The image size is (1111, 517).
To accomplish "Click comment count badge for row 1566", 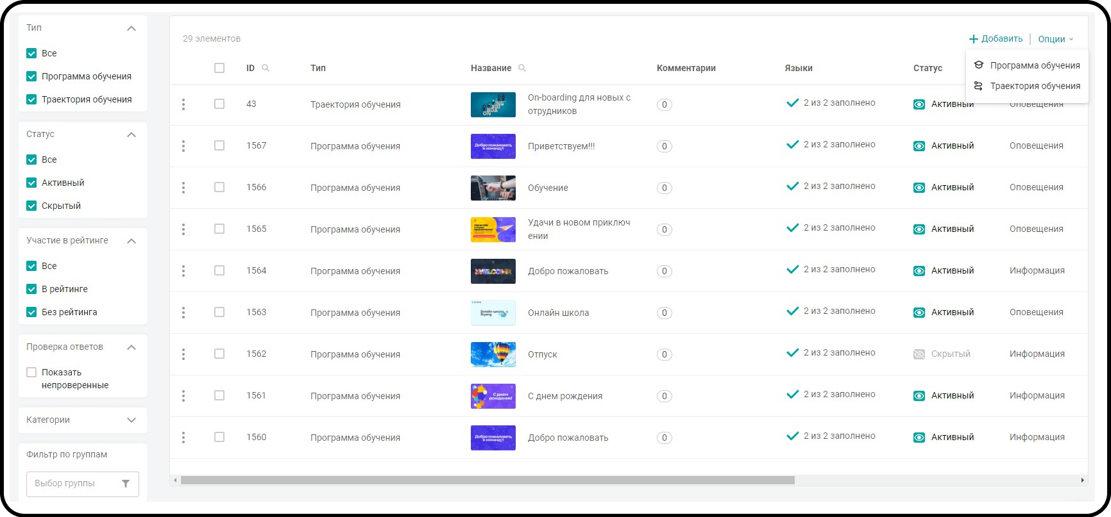I will point(664,188).
